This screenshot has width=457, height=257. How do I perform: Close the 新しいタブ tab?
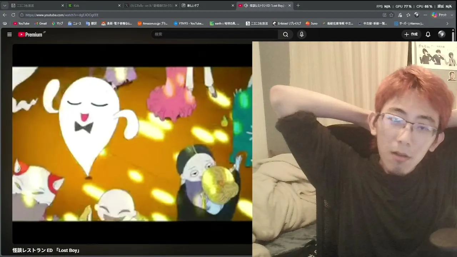(x=233, y=6)
